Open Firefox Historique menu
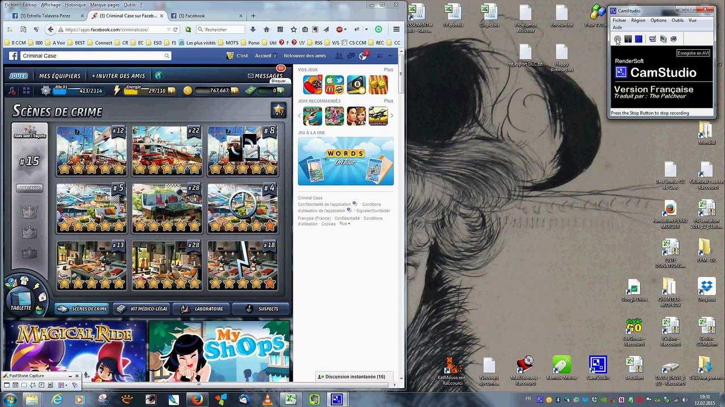The image size is (725, 407). (x=75, y=5)
